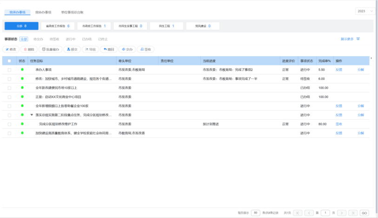The width and height of the screenshot is (378, 218).
Task: Click the 完成率% column header
Action: coord(325,61)
